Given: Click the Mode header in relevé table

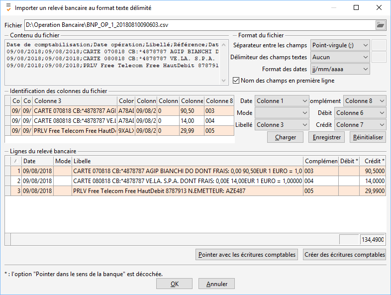Looking at the screenshot, I should (63, 161).
